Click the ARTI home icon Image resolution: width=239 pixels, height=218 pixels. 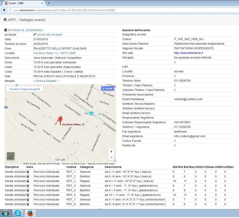(x=5, y=20)
